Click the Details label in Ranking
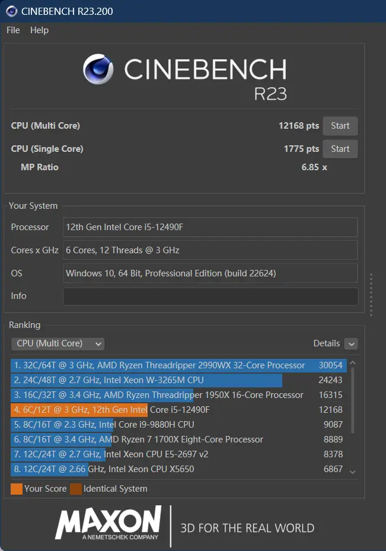Image resolution: width=386 pixels, height=551 pixels. coord(326,343)
